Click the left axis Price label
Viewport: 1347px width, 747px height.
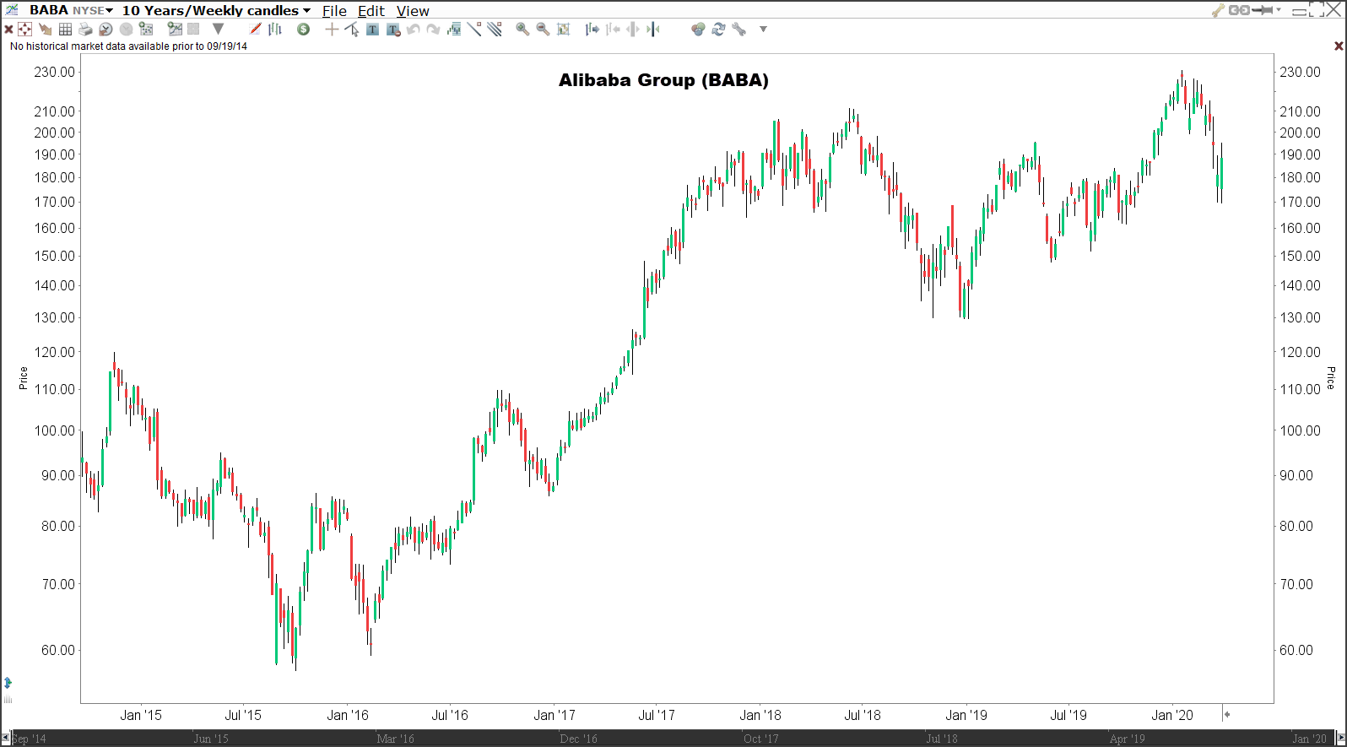(24, 378)
